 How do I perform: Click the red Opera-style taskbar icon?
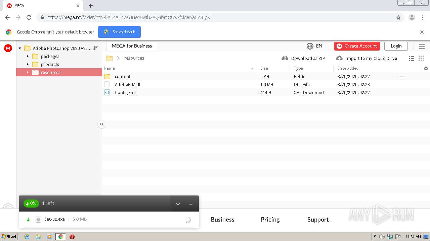point(72,237)
